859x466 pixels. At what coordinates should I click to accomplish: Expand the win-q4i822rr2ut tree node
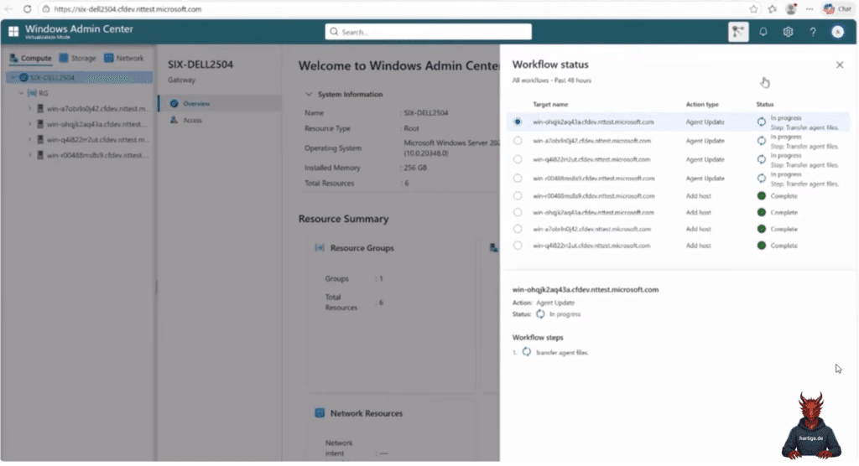pos(29,140)
